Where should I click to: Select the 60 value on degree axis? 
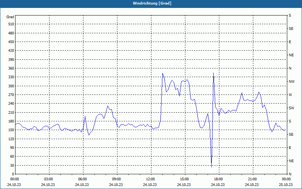click(12, 156)
